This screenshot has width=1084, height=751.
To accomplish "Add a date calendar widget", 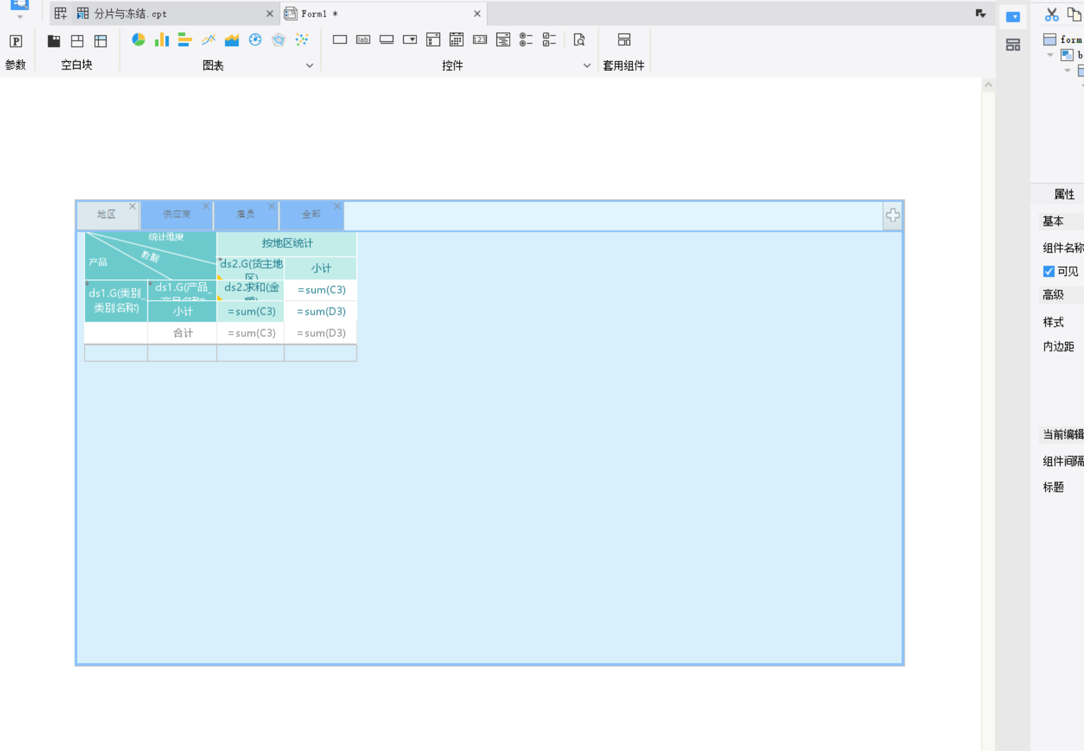I will [x=457, y=40].
